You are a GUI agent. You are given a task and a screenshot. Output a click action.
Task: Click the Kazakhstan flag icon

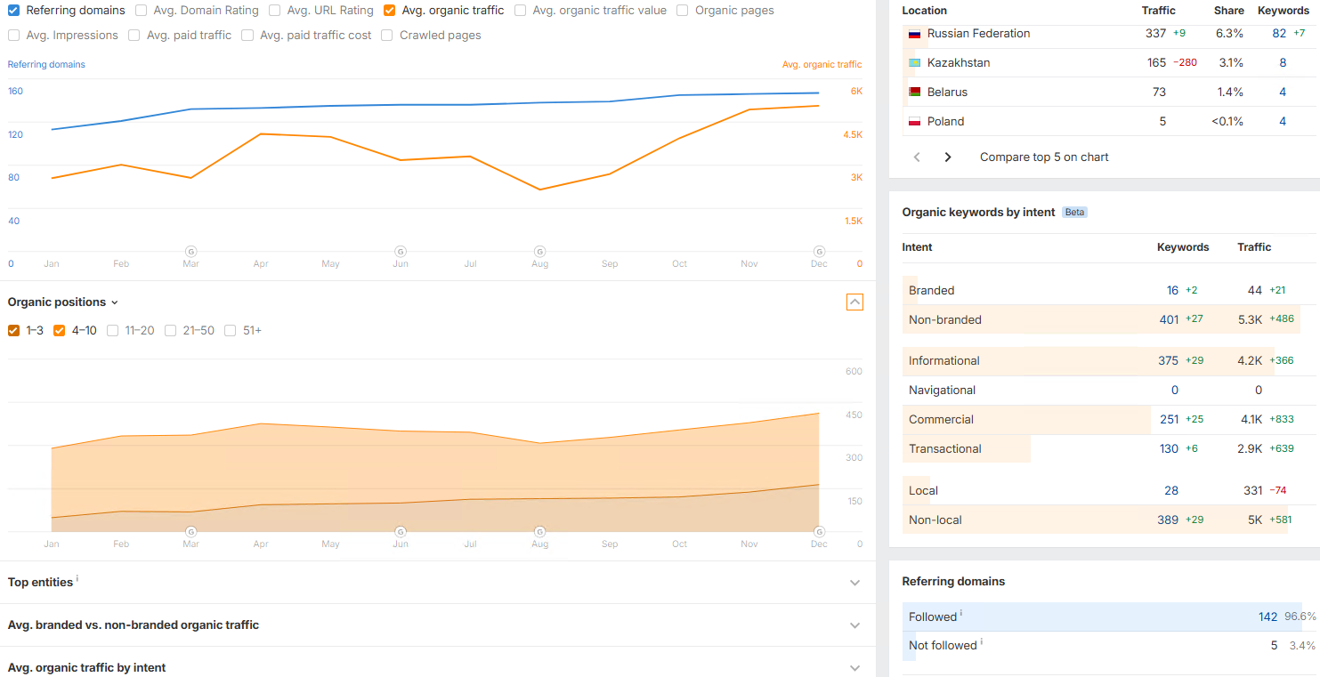point(913,63)
